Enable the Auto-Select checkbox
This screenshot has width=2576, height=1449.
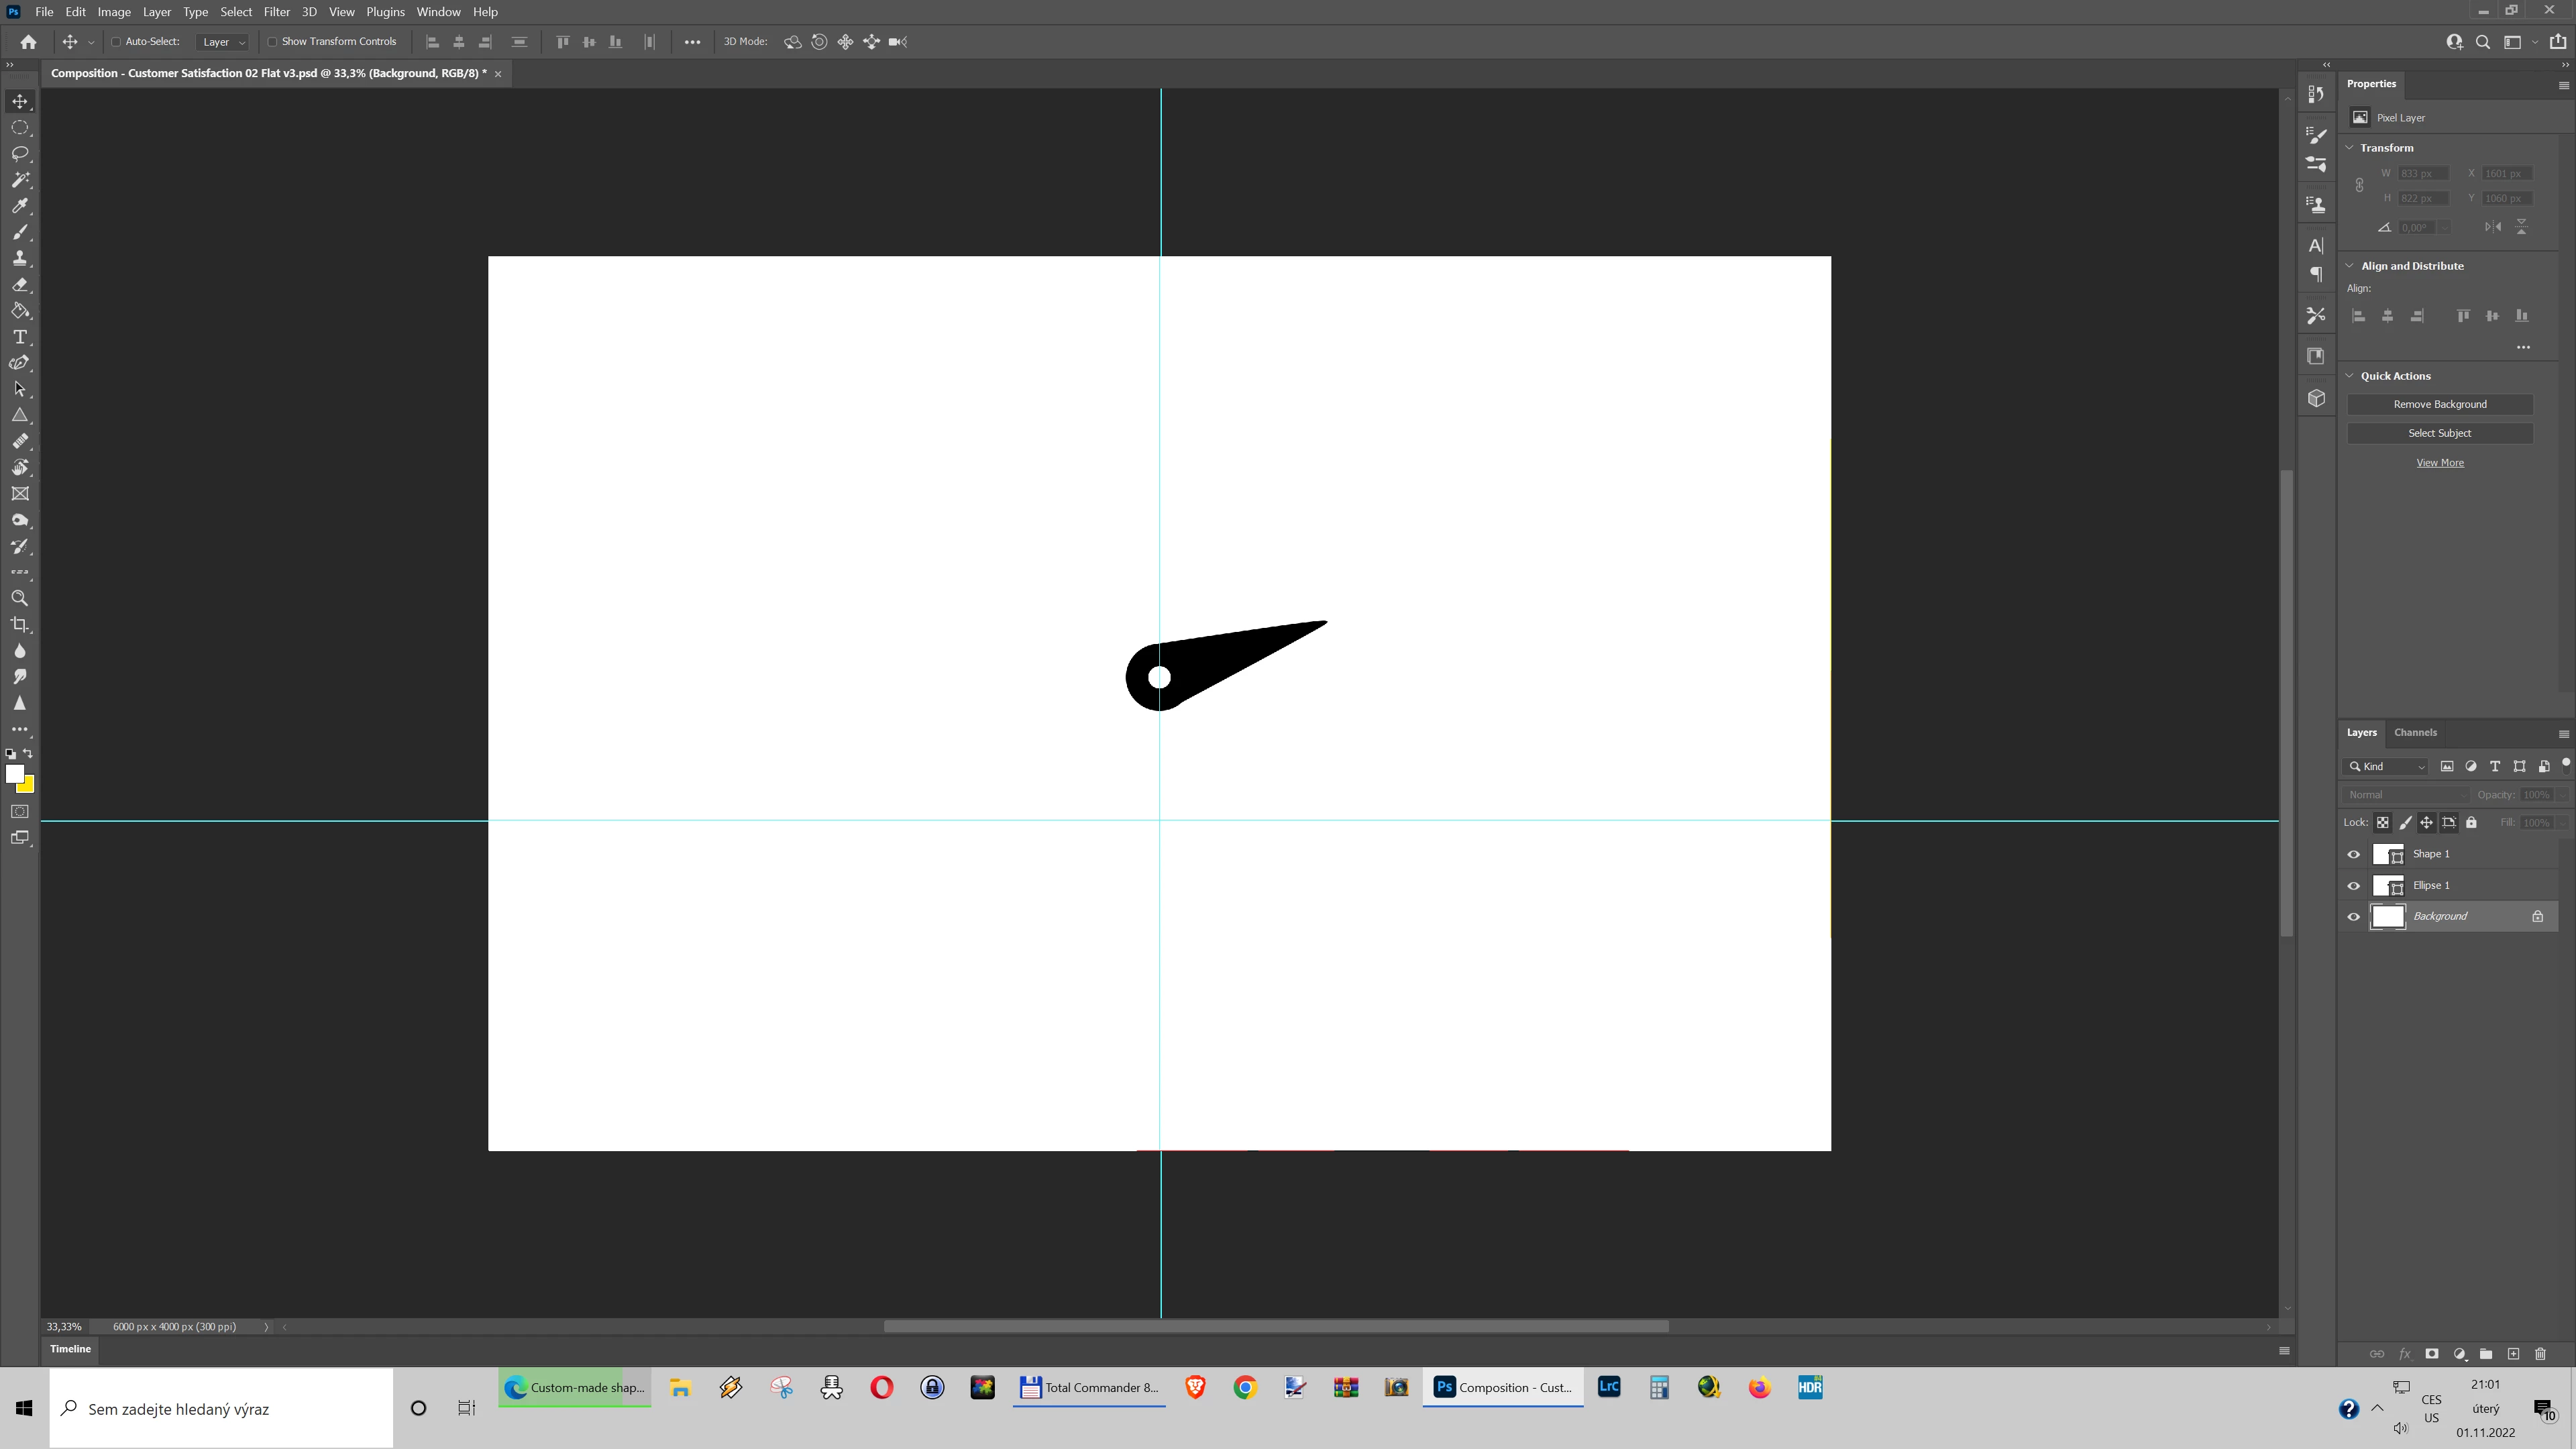point(116,42)
